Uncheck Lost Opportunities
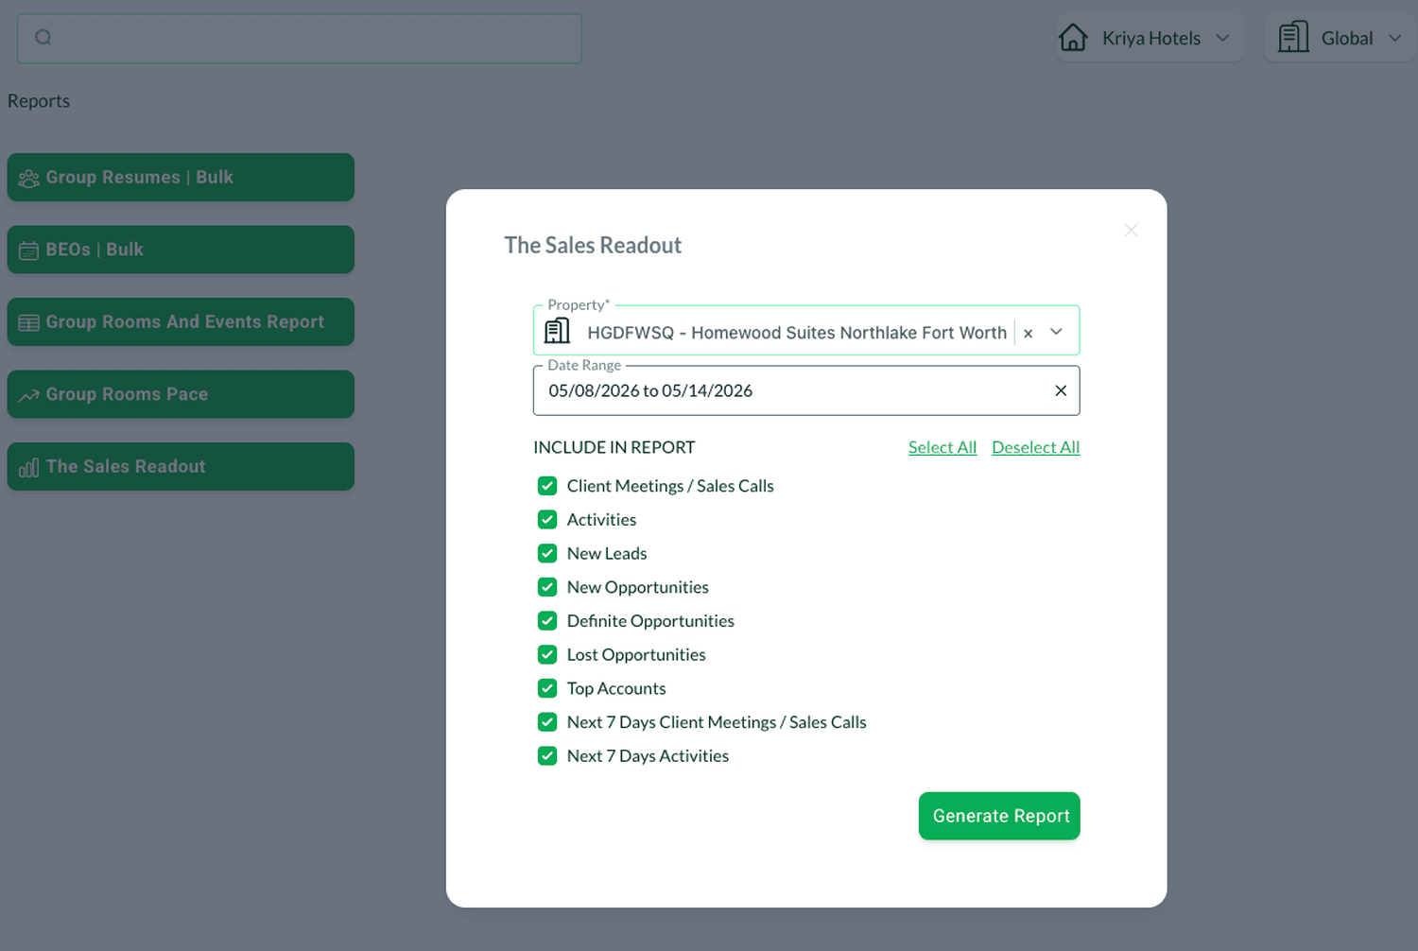The height and width of the screenshot is (951, 1418). [547, 654]
